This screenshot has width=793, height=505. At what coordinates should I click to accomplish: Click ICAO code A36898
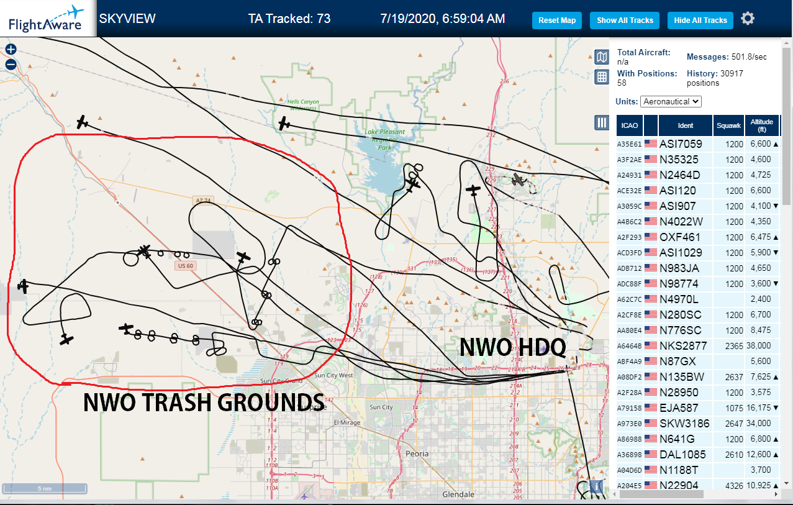(x=629, y=455)
